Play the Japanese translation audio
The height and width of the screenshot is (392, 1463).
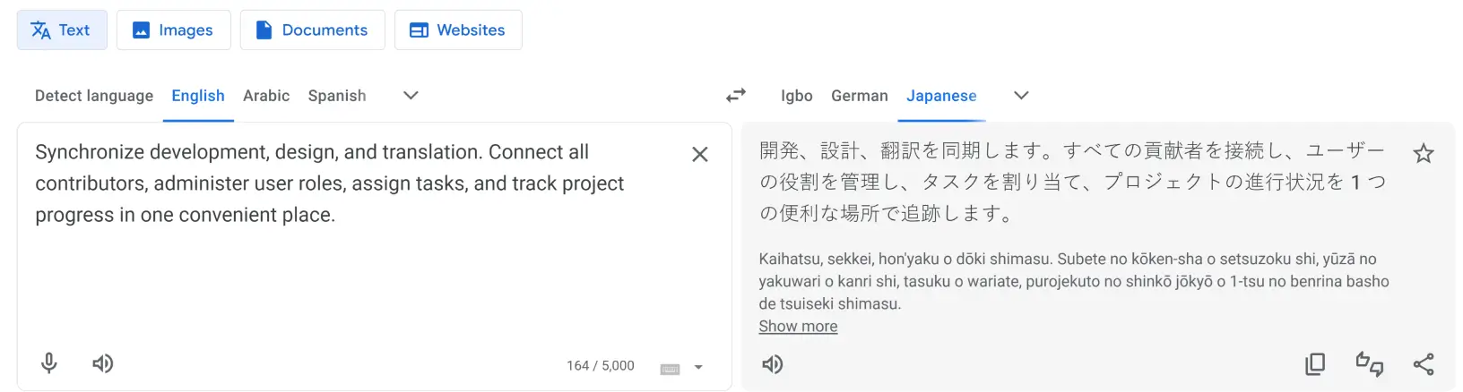click(773, 364)
